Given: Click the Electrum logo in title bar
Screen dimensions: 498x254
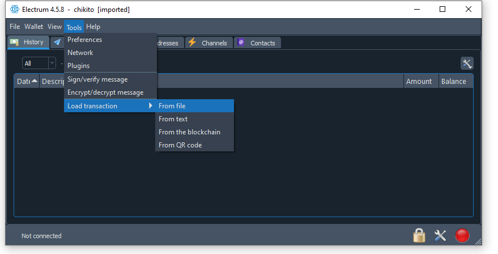Looking at the screenshot, I should 15,9.
